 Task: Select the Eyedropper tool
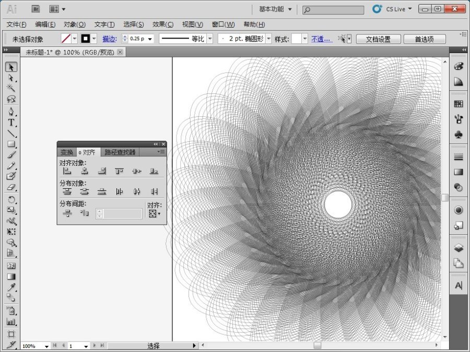(11, 287)
